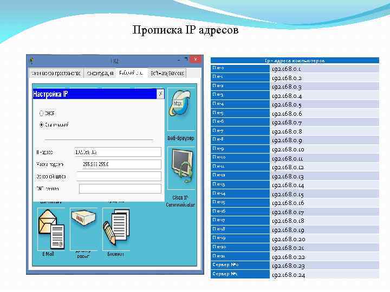This screenshot has width=390, height=292.
Task: Click the 192.168.0.21 address cell
Action: tap(324, 248)
